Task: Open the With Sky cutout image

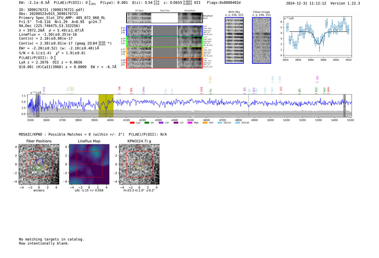Action: [x=234, y=40]
